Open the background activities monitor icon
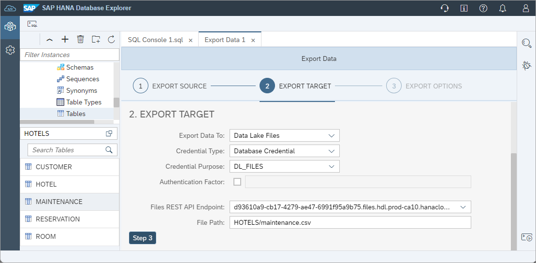Image resolution: width=536 pixels, height=263 pixels. tap(526, 237)
